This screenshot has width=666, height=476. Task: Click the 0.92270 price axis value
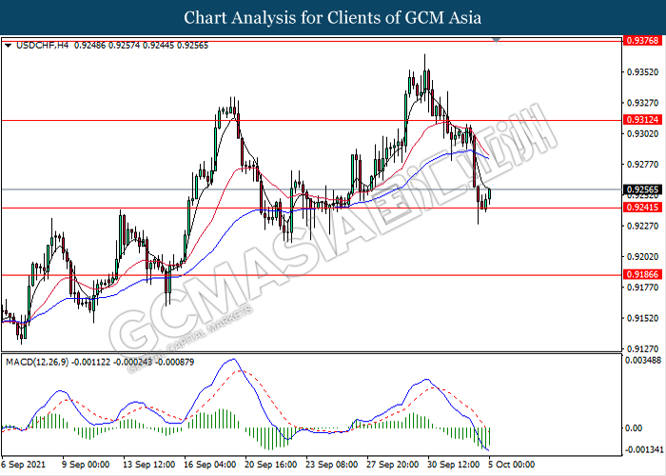[x=642, y=226]
